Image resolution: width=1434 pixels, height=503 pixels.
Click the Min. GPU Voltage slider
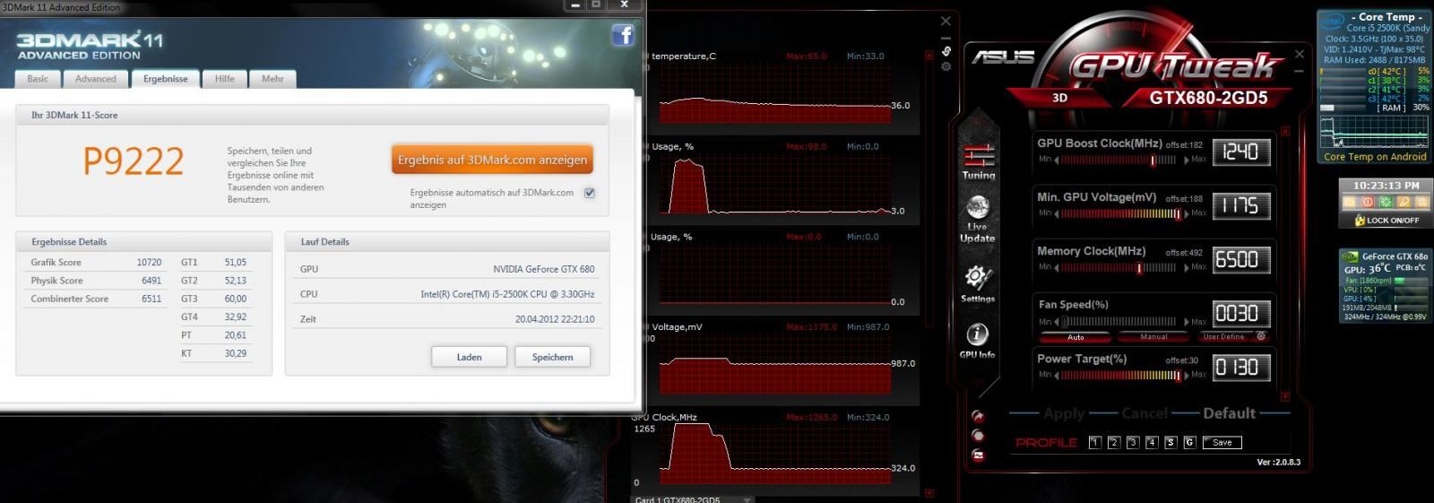tap(1120, 214)
